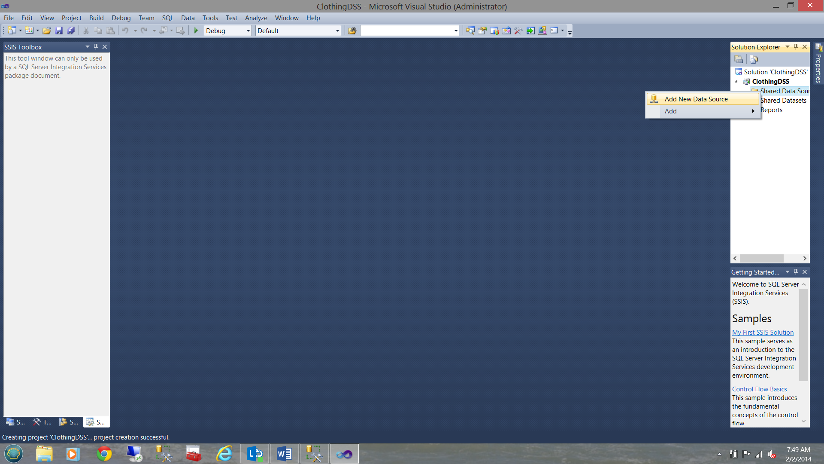Image resolution: width=824 pixels, height=464 pixels.
Task: Click the Toolbox hammer-wrench toolbar icon
Action: 518,31
